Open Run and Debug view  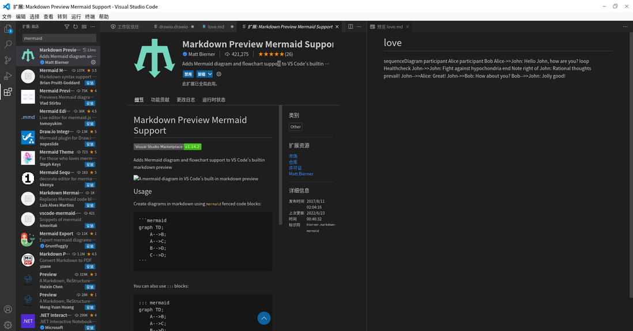pos(7,76)
